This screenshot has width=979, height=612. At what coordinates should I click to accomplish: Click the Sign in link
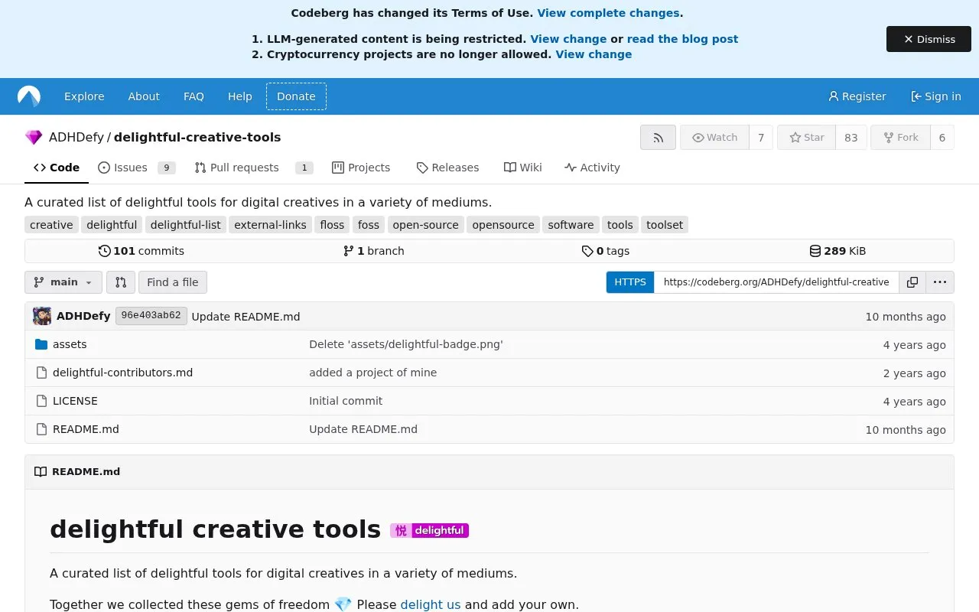pyautogui.click(x=935, y=96)
